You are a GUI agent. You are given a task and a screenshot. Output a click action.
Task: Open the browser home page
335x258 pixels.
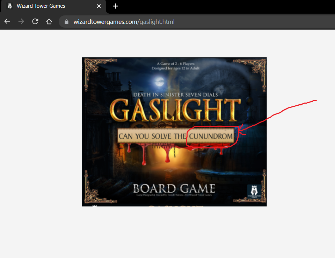tap(49, 21)
